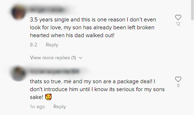Select the "thats so true" comment text
The image size is (196, 115).
click(97, 89)
